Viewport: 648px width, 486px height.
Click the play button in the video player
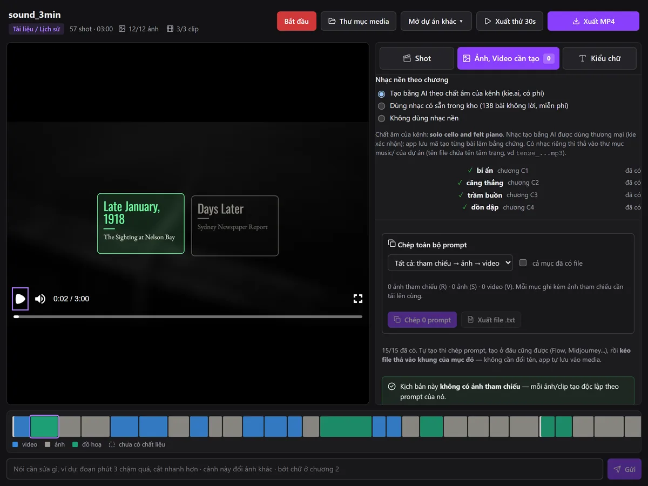click(21, 299)
